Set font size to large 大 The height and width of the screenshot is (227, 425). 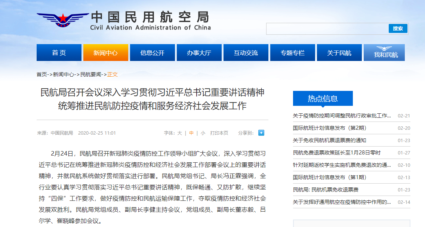click(179, 133)
